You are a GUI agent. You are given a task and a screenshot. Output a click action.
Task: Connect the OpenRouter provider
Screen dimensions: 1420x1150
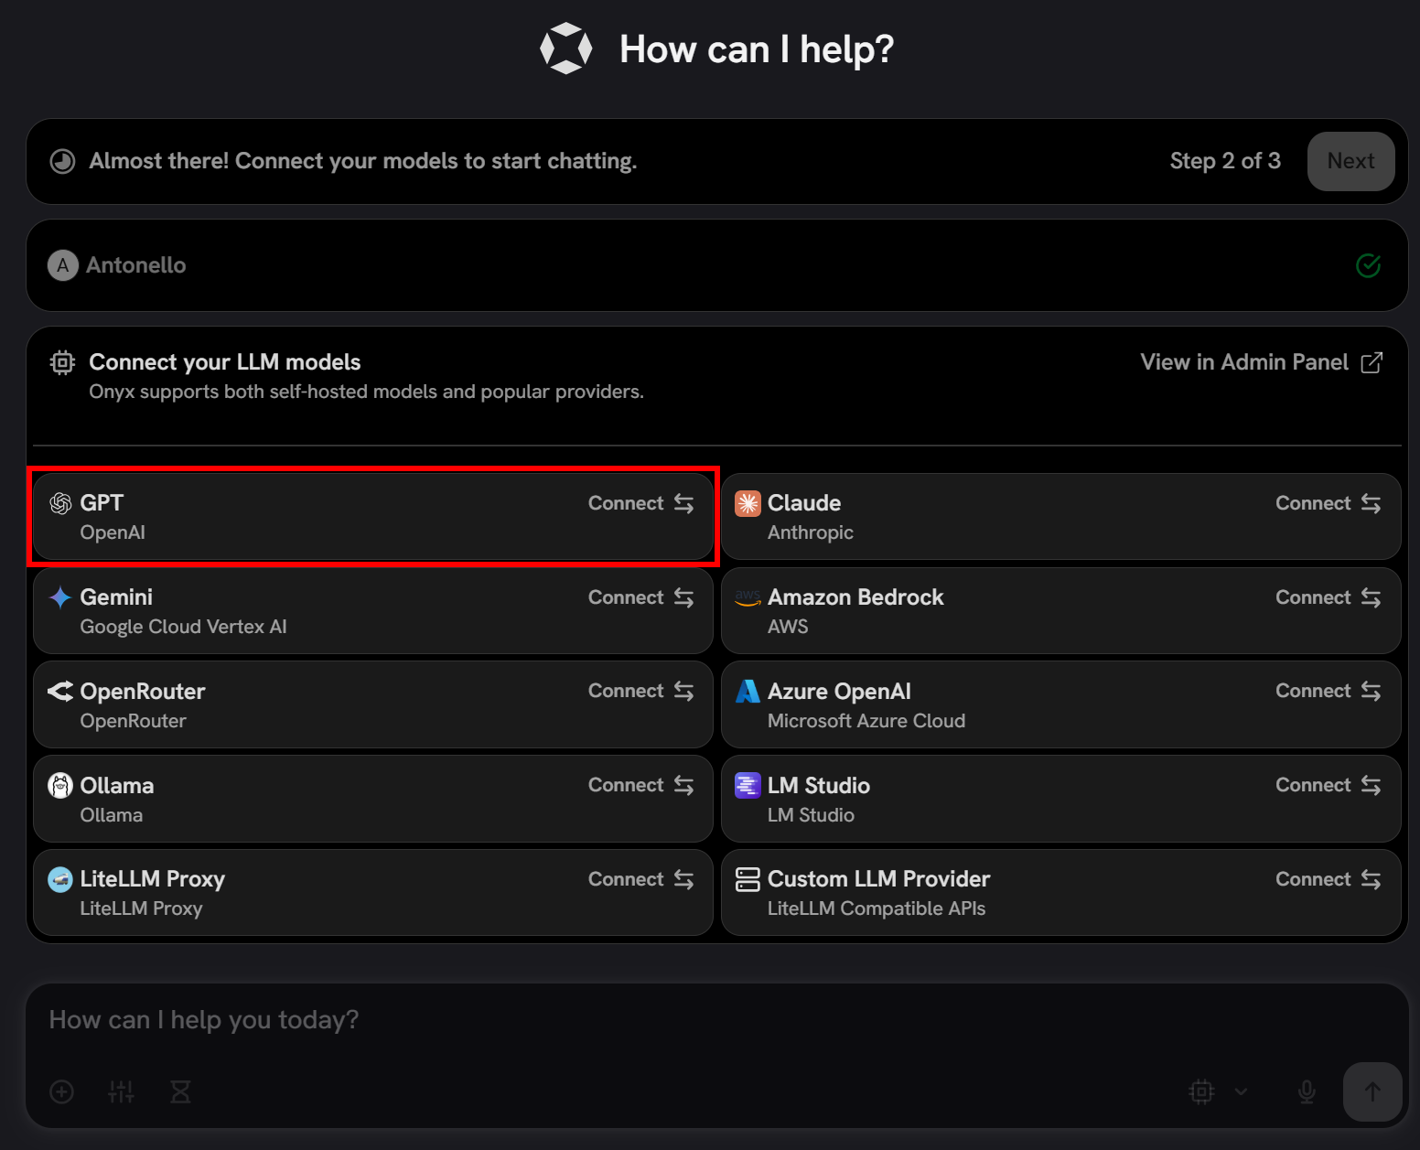(640, 691)
